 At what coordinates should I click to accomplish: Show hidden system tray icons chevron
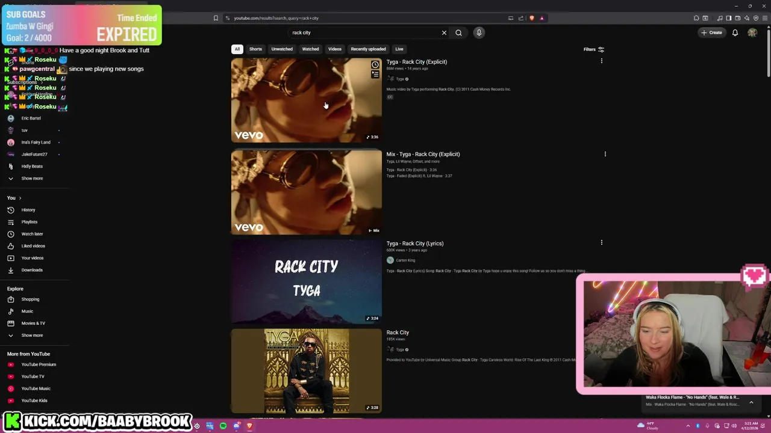pos(688,426)
